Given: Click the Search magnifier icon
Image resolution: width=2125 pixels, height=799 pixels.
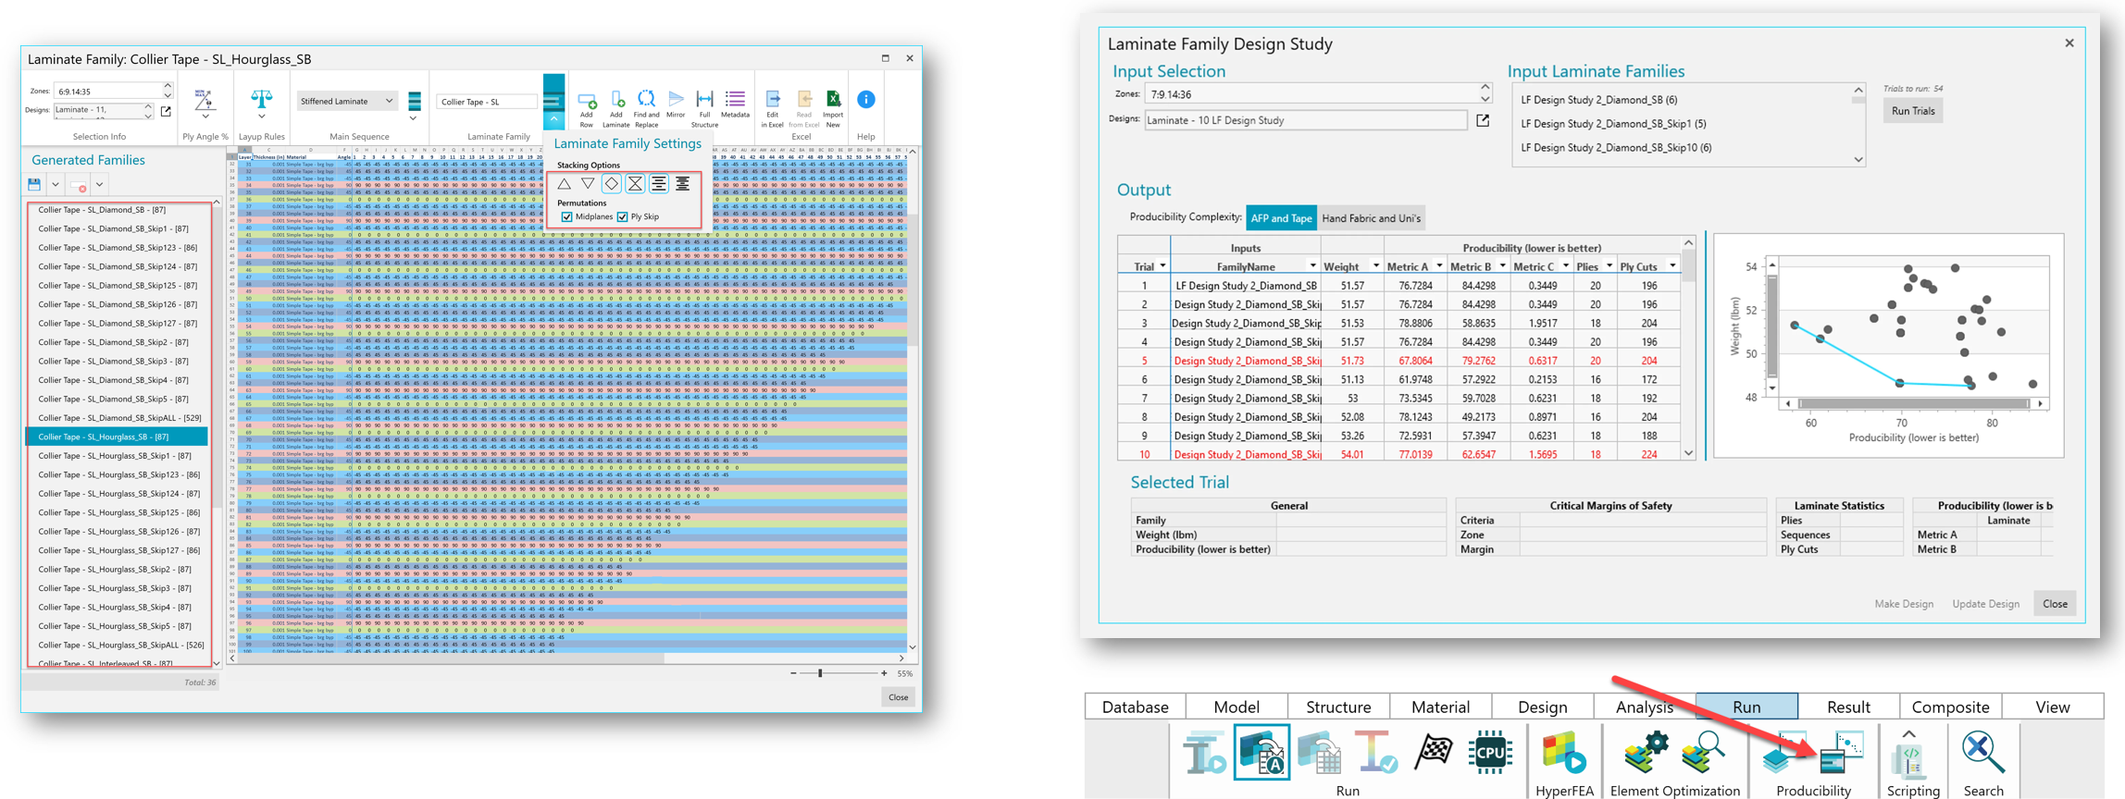Looking at the screenshot, I should pyautogui.click(x=1983, y=753).
